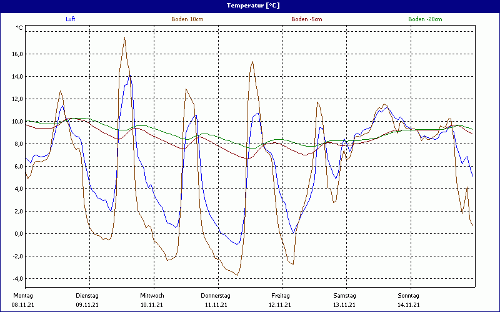This screenshot has height=312, width=500.
Task: Click the date 10.11.21
Action: point(152,305)
